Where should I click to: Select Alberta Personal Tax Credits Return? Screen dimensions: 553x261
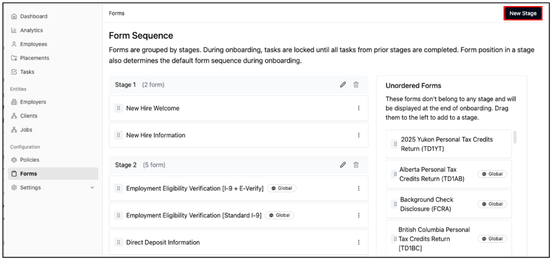(448, 174)
